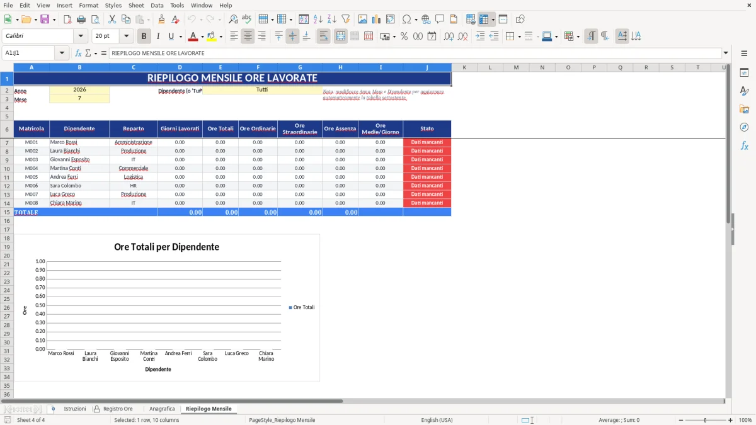Run the Spelling check
This screenshot has height=425, width=756.
[247, 20]
